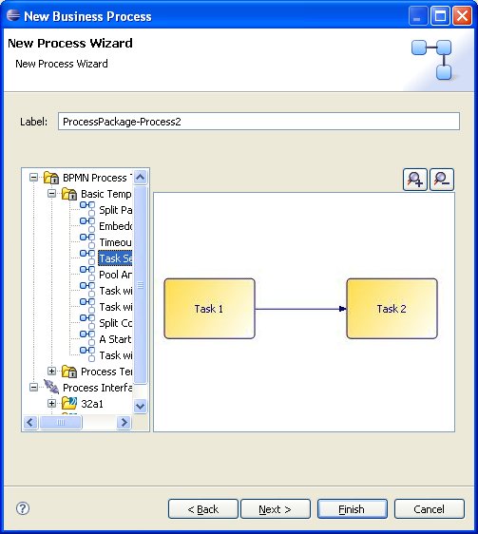Click the Cancel button

point(430,509)
